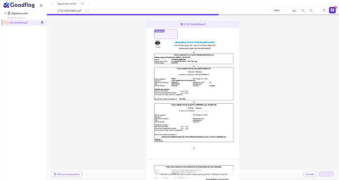Go to the previous parapheur arrow
Image resolution: width=339 pixels, height=180 pixels.
(x=52, y=4)
